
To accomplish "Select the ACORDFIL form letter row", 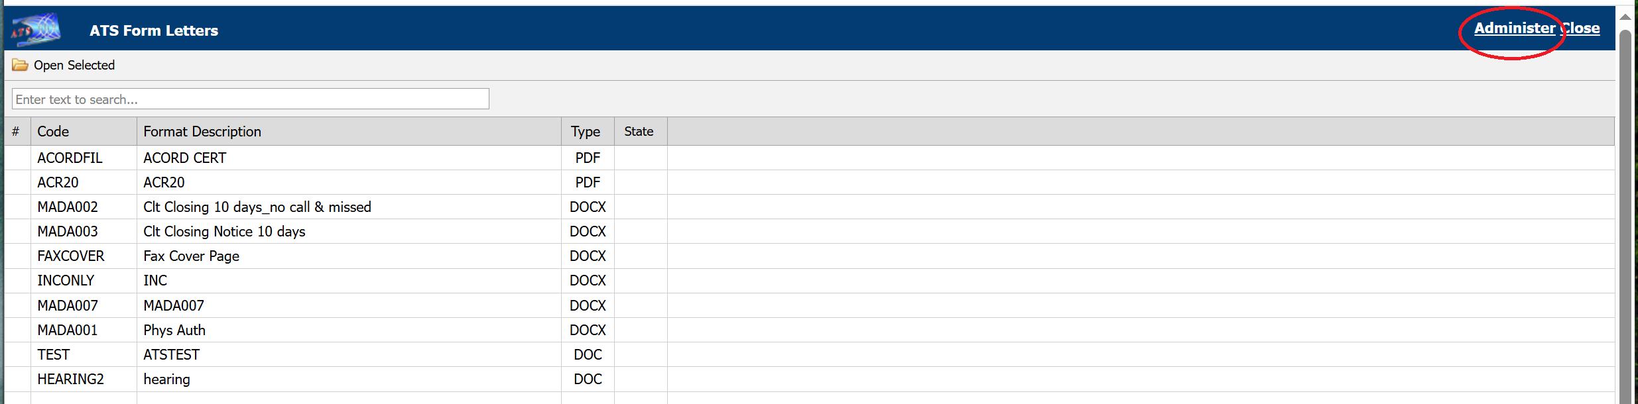I will coord(70,158).
